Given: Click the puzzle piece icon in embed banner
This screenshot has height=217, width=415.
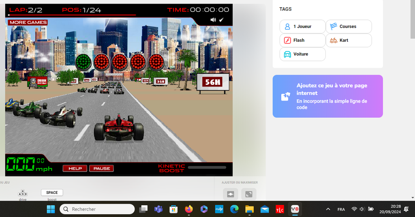Looking at the screenshot, I should (x=285, y=97).
